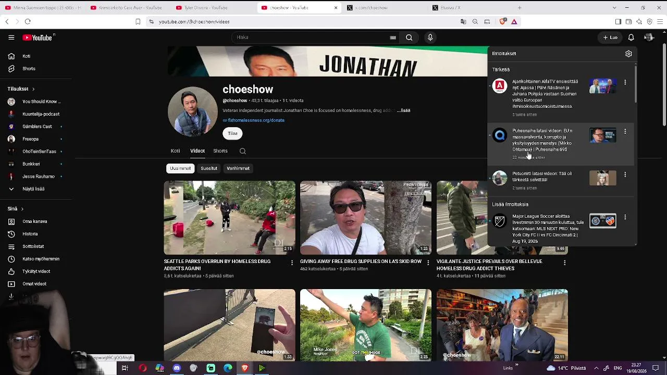Open the Brave Wallet icon

point(628,21)
